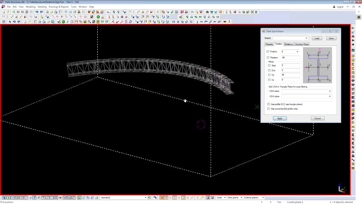
Task: Choose the horizontal beam tool icon
Action: [201, 22]
